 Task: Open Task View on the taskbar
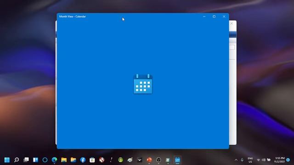coord(26,160)
